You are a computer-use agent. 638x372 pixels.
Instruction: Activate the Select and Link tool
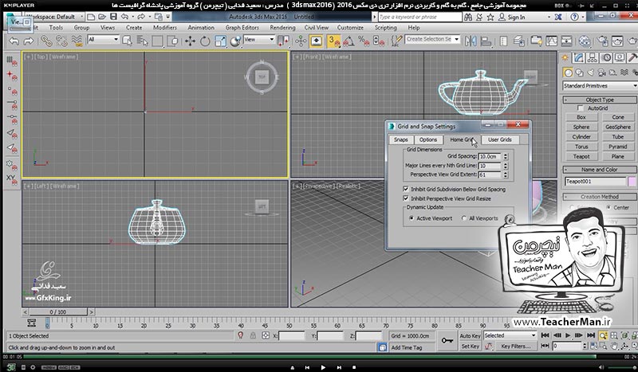[x=46, y=41]
